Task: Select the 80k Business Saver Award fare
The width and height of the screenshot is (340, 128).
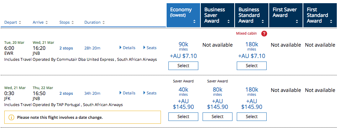Action: click(x=218, y=117)
